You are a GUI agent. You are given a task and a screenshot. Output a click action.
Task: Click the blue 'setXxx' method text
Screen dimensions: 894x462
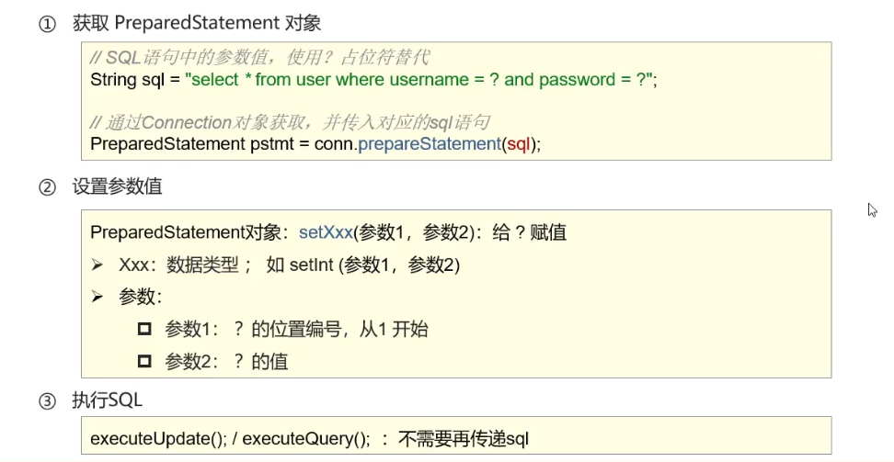click(326, 232)
